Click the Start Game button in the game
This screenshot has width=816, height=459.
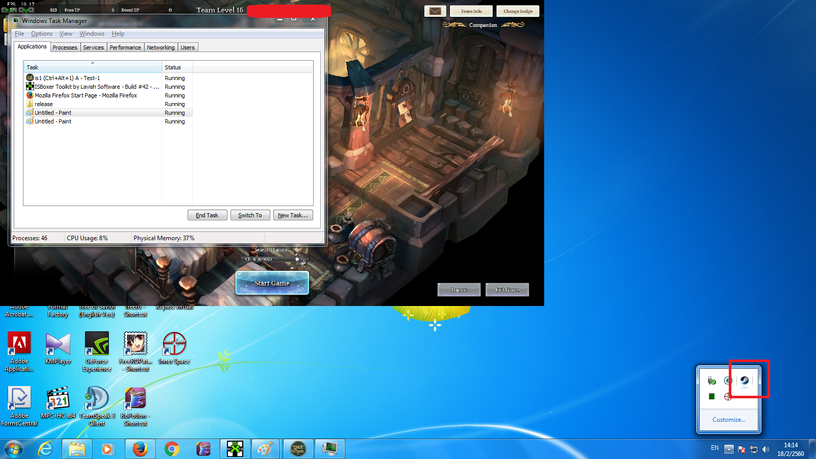272,283
